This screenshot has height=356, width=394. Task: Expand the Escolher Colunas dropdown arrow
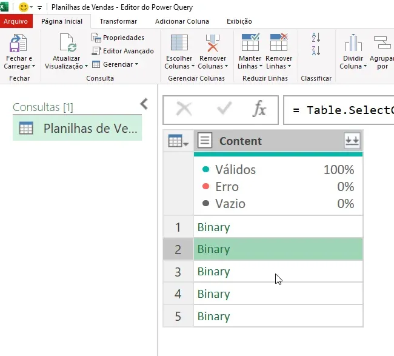(x=193, y=66)
